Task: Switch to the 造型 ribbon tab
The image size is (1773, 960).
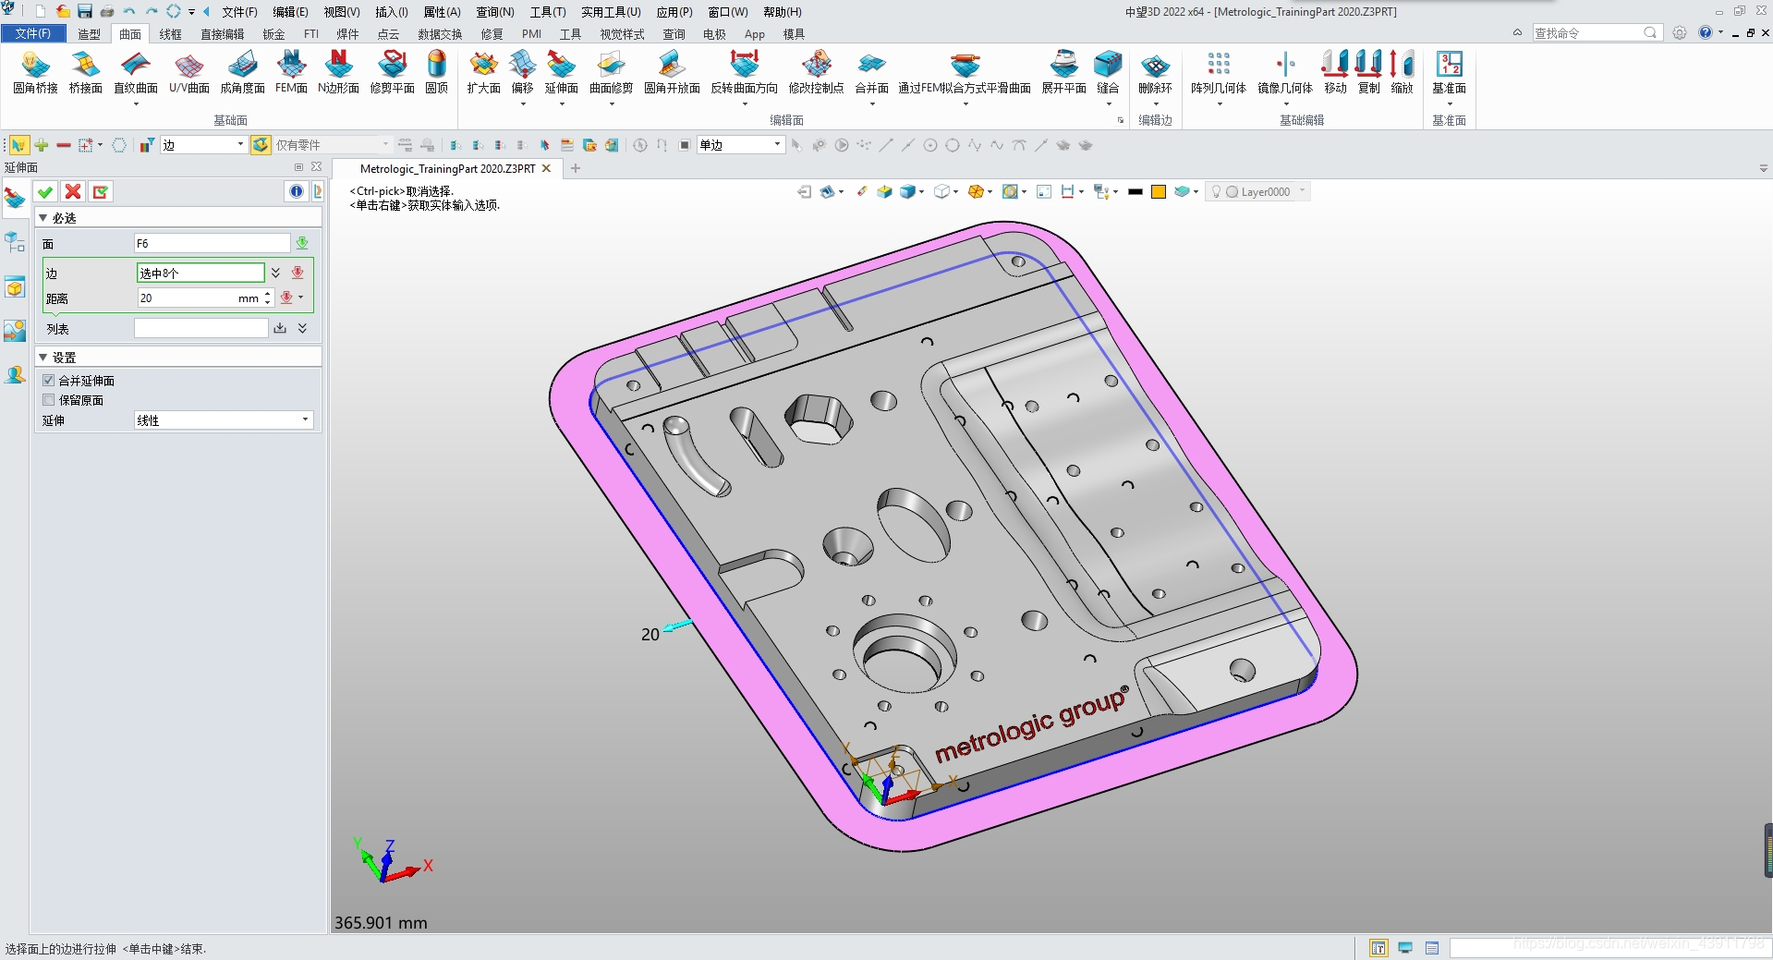Action: (89, 34)
